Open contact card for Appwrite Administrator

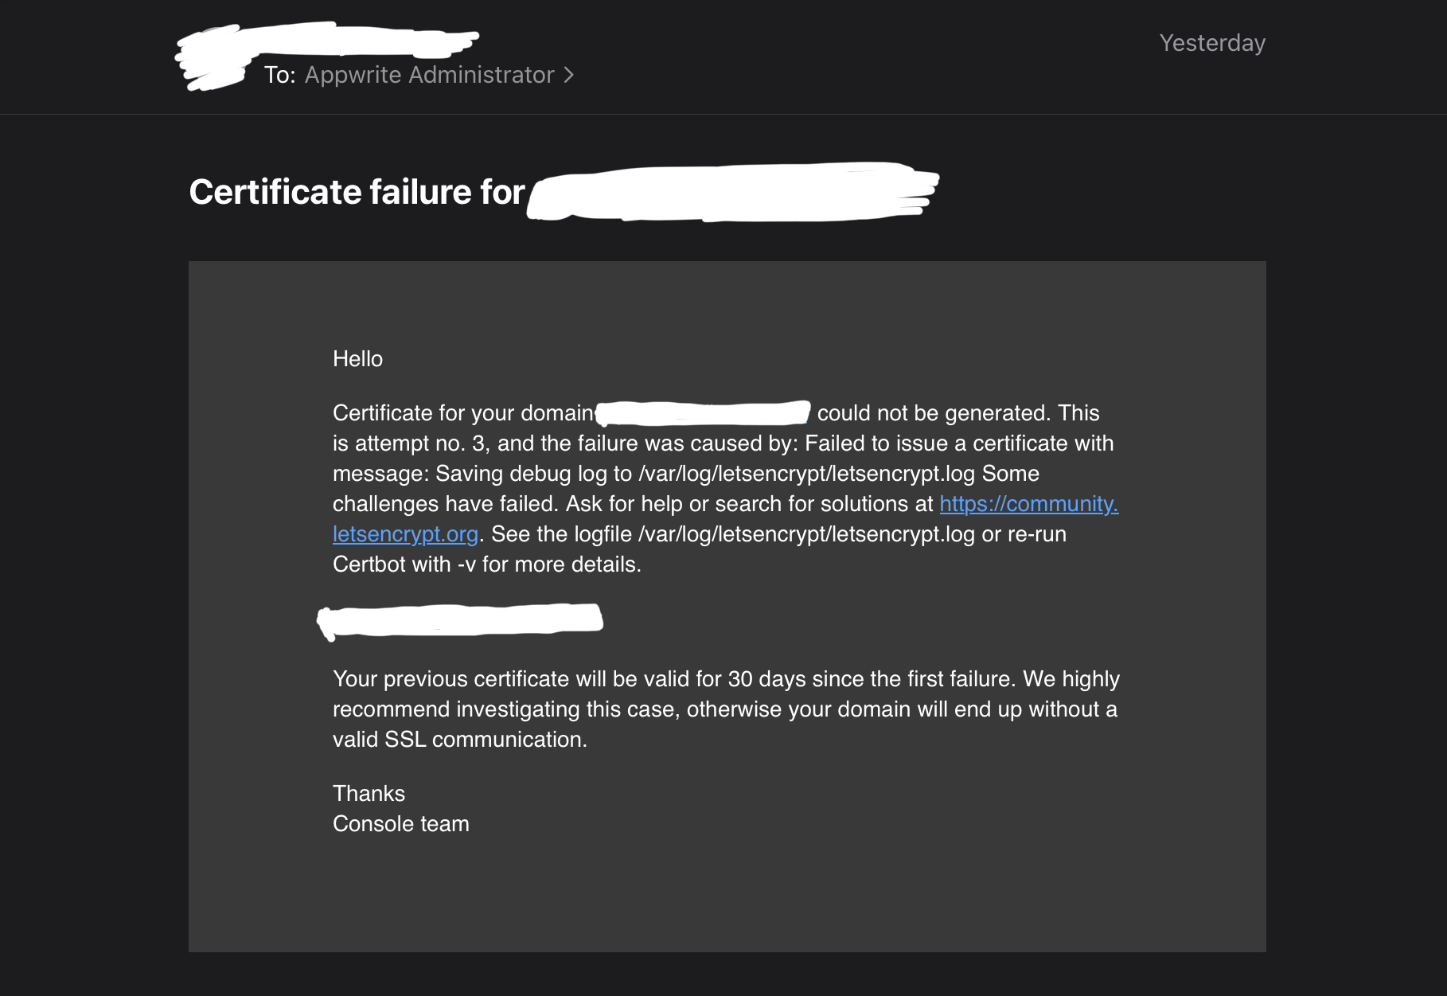[x=428, y=75]
